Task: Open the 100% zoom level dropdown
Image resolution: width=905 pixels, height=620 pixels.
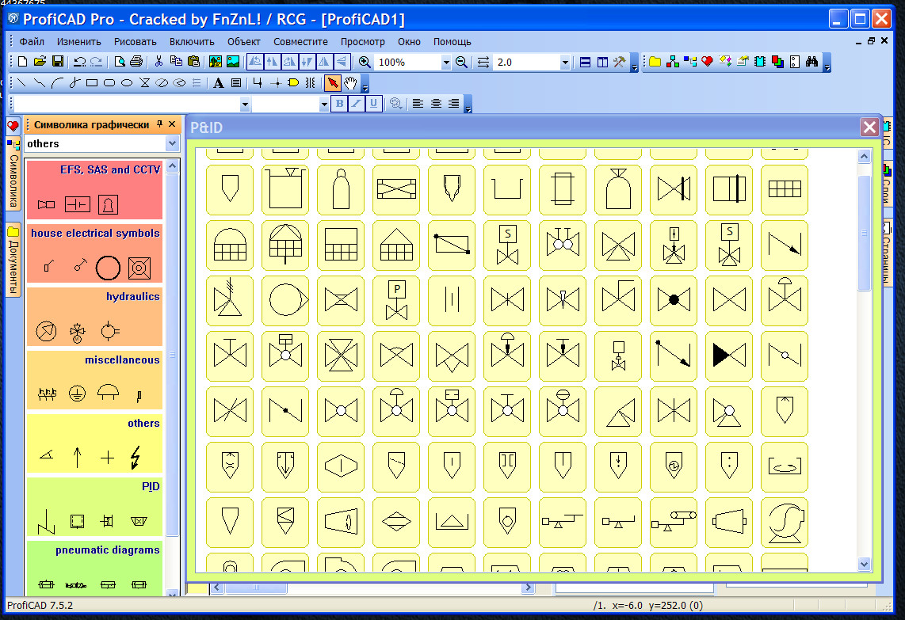Action: click(445, 63)
